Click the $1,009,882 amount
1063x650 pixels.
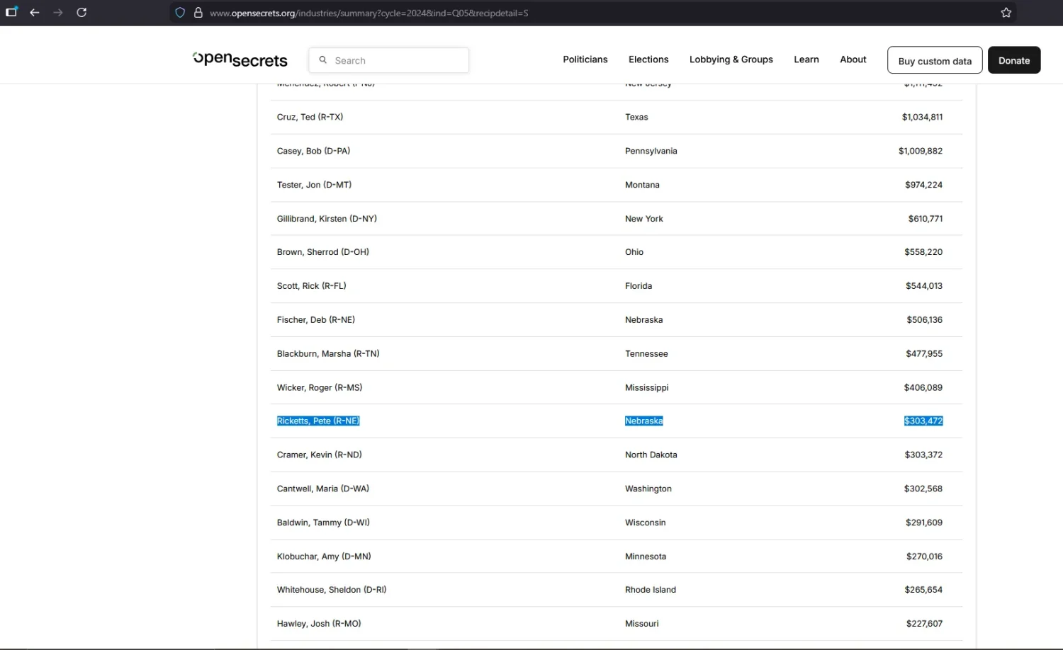[921, 152]
